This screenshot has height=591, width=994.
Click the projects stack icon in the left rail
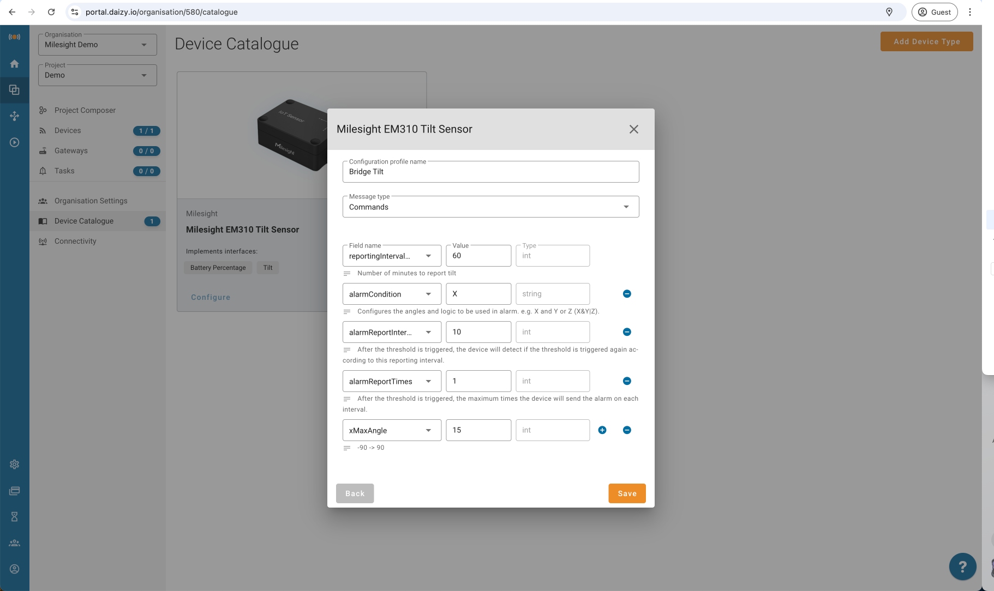(15, 90)
